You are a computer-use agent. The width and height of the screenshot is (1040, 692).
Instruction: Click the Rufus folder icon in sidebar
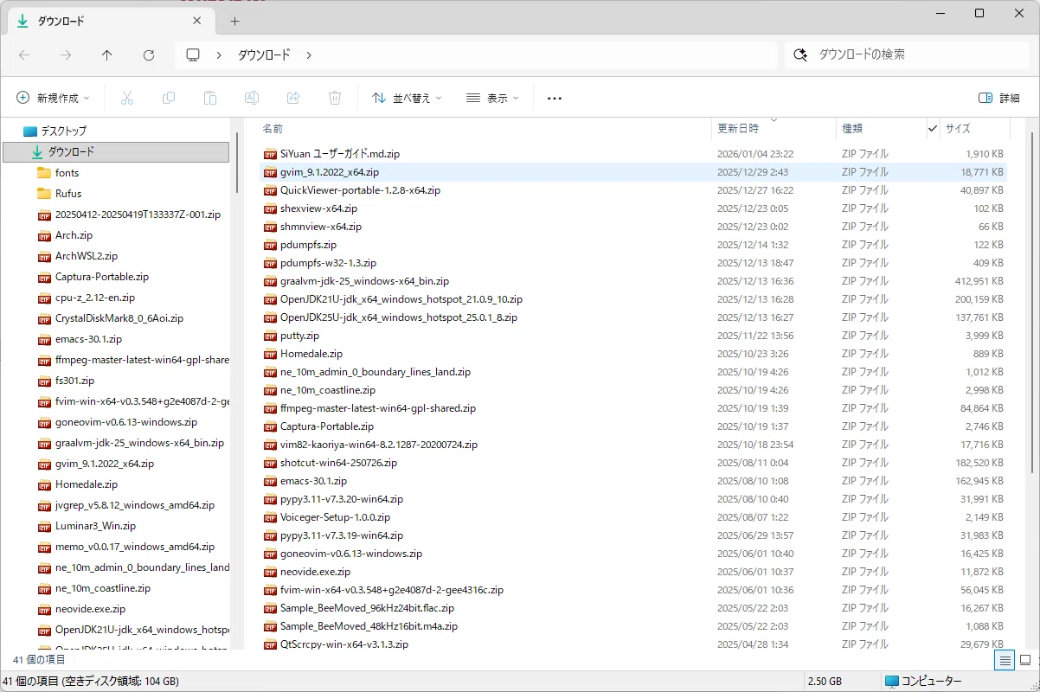click(44, 194)
